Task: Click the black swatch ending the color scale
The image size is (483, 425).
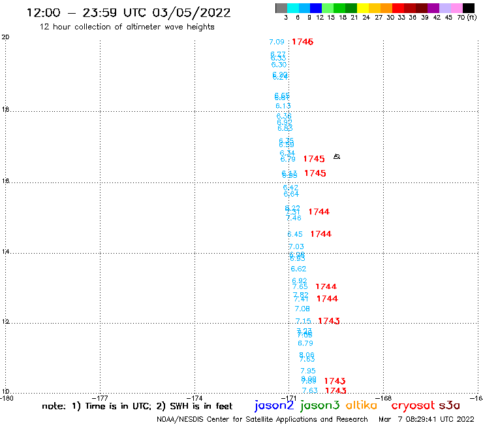Action: click(468, 8)
